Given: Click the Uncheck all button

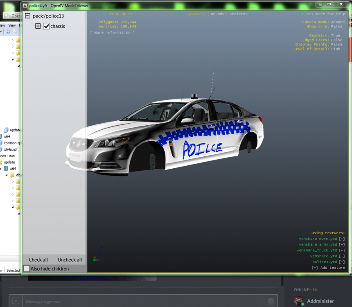Looking at the screenshot, I should click(x=70, y=260).
